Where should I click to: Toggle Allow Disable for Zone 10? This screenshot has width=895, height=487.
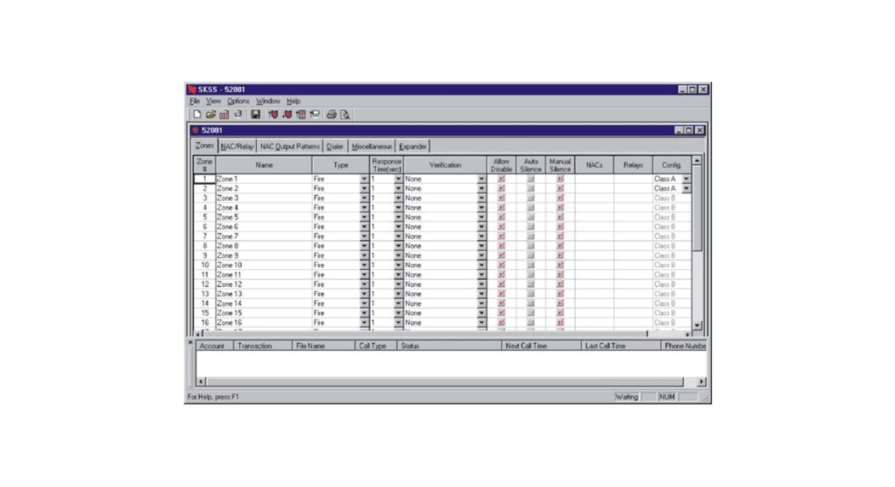pos(502,265)
